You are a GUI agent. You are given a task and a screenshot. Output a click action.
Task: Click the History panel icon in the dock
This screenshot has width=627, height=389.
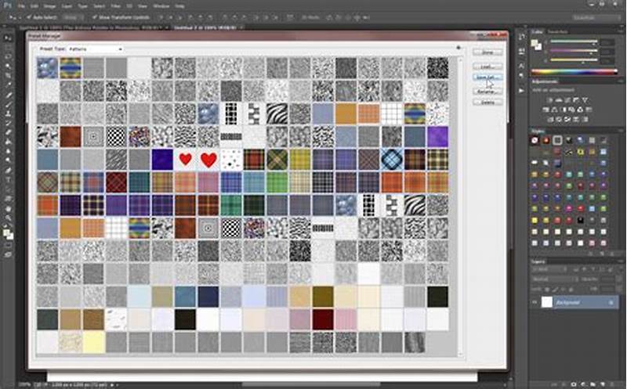point(521,37)
